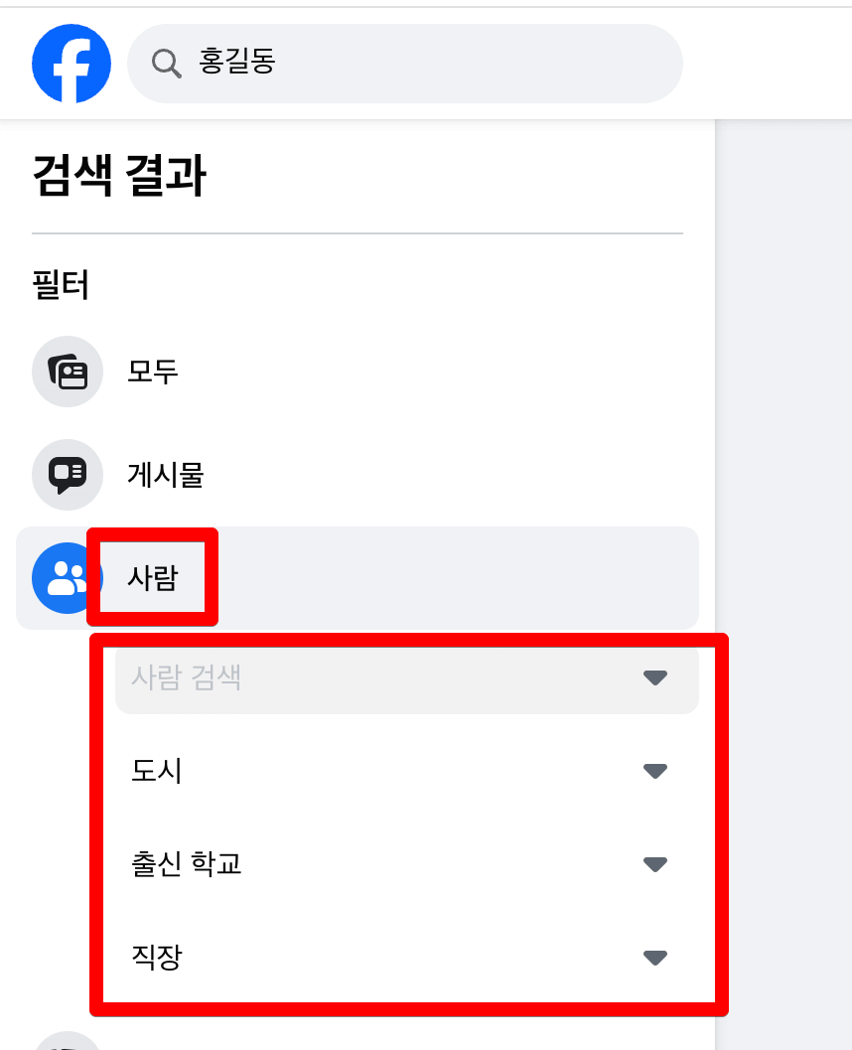Screen dimensions: 852x1050
Task: Click the partially visible filter icon at bottom
Action: pyautogui.click(x=68, y=1043)
